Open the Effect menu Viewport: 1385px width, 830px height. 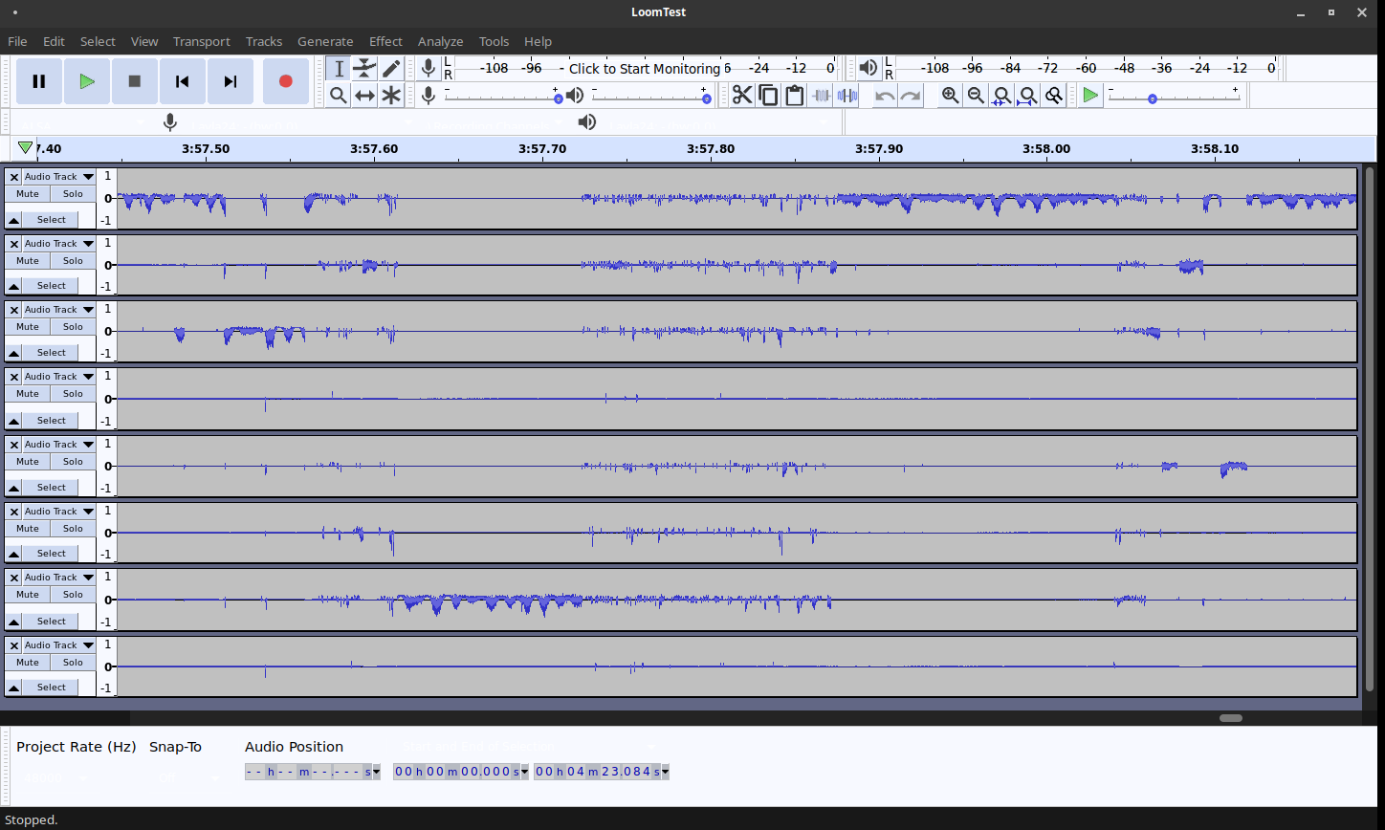click(x=385, y=41)
